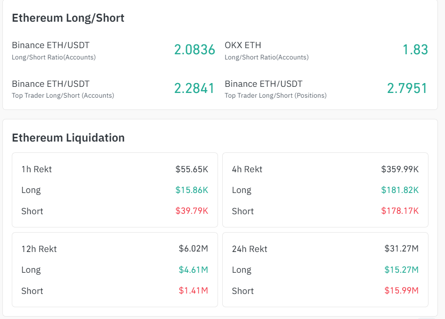Click the $39.79K short liquidation value
Screen dimensions: 445x319
(192, 211)
